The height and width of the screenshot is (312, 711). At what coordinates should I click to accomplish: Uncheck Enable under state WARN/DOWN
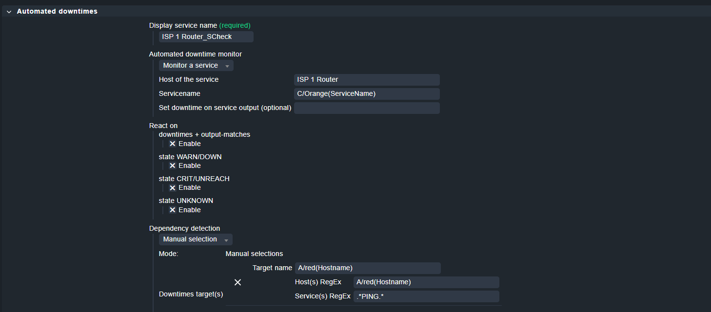pos(173,165)
